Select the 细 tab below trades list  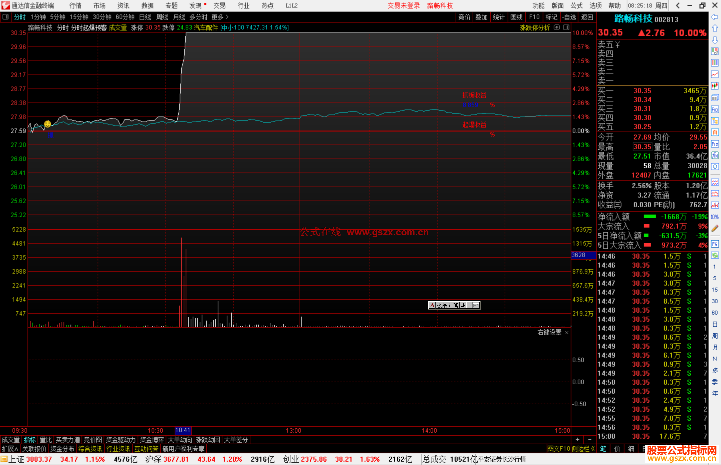631,449
